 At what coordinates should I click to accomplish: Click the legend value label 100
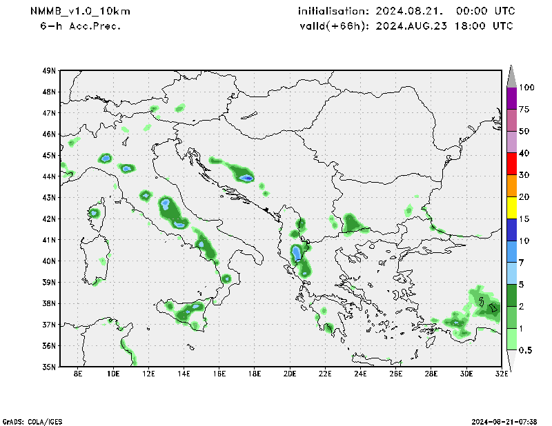pyautogui.click(x=527, y=88)
